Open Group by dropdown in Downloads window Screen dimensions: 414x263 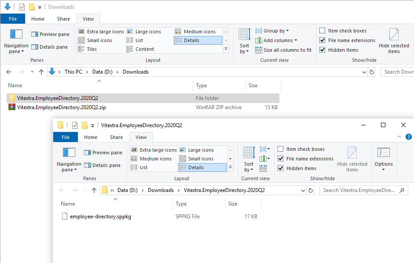pyautogui.click(x=272, y=31)
